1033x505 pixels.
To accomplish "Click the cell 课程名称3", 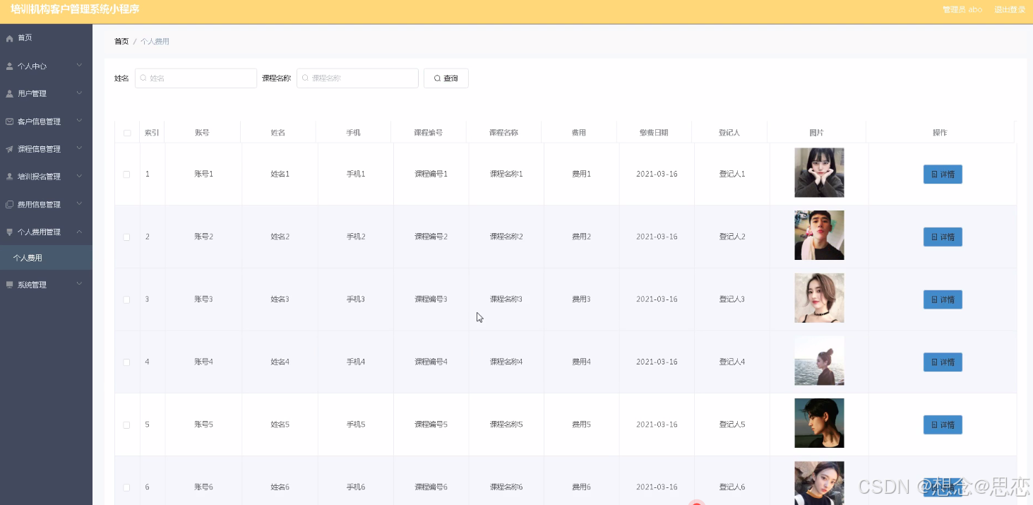I will click(506, 299).
